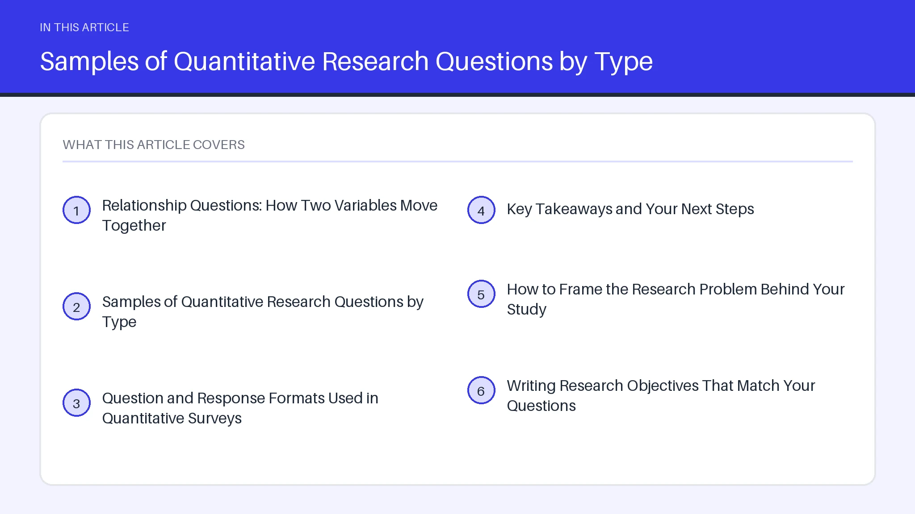
Task: Click the number 5 circle badge
Action: (x=481, y=294)
